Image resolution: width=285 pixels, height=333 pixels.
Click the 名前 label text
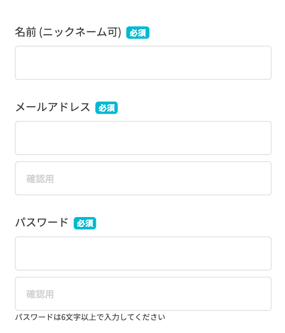25,32
